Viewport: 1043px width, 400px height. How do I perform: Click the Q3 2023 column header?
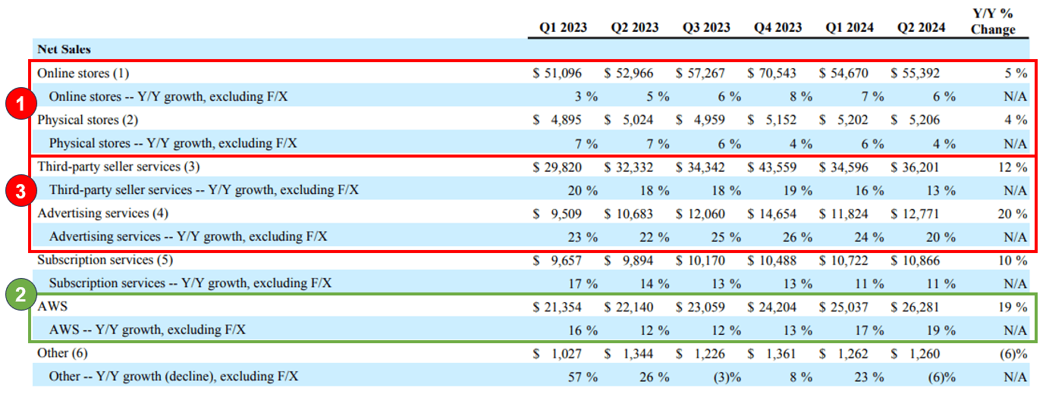706,27
